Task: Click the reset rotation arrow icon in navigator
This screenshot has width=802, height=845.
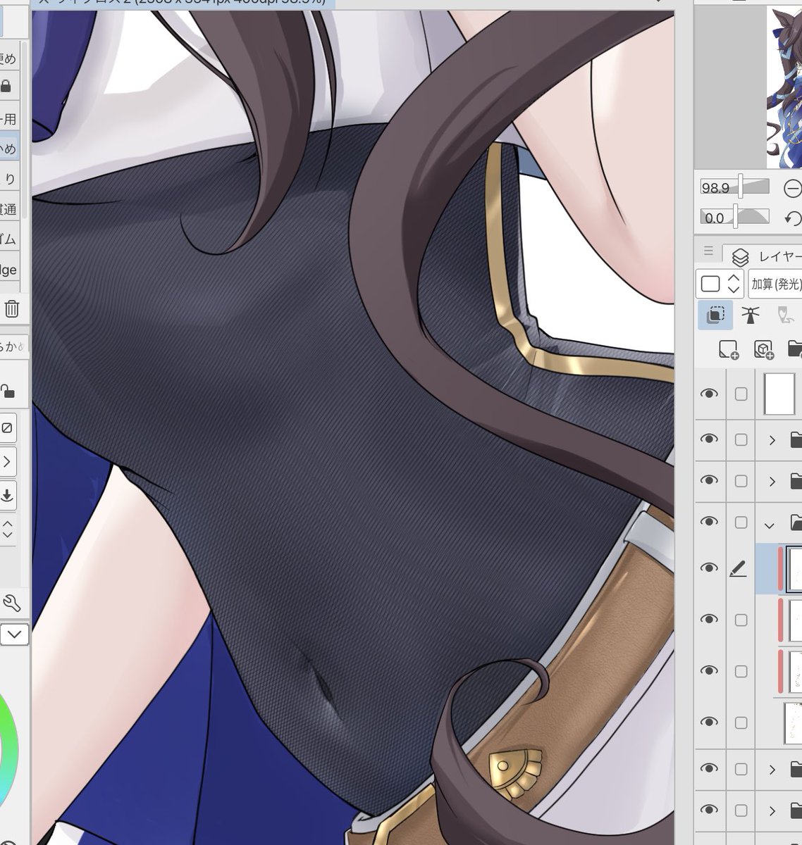Action: click(794, 218)
